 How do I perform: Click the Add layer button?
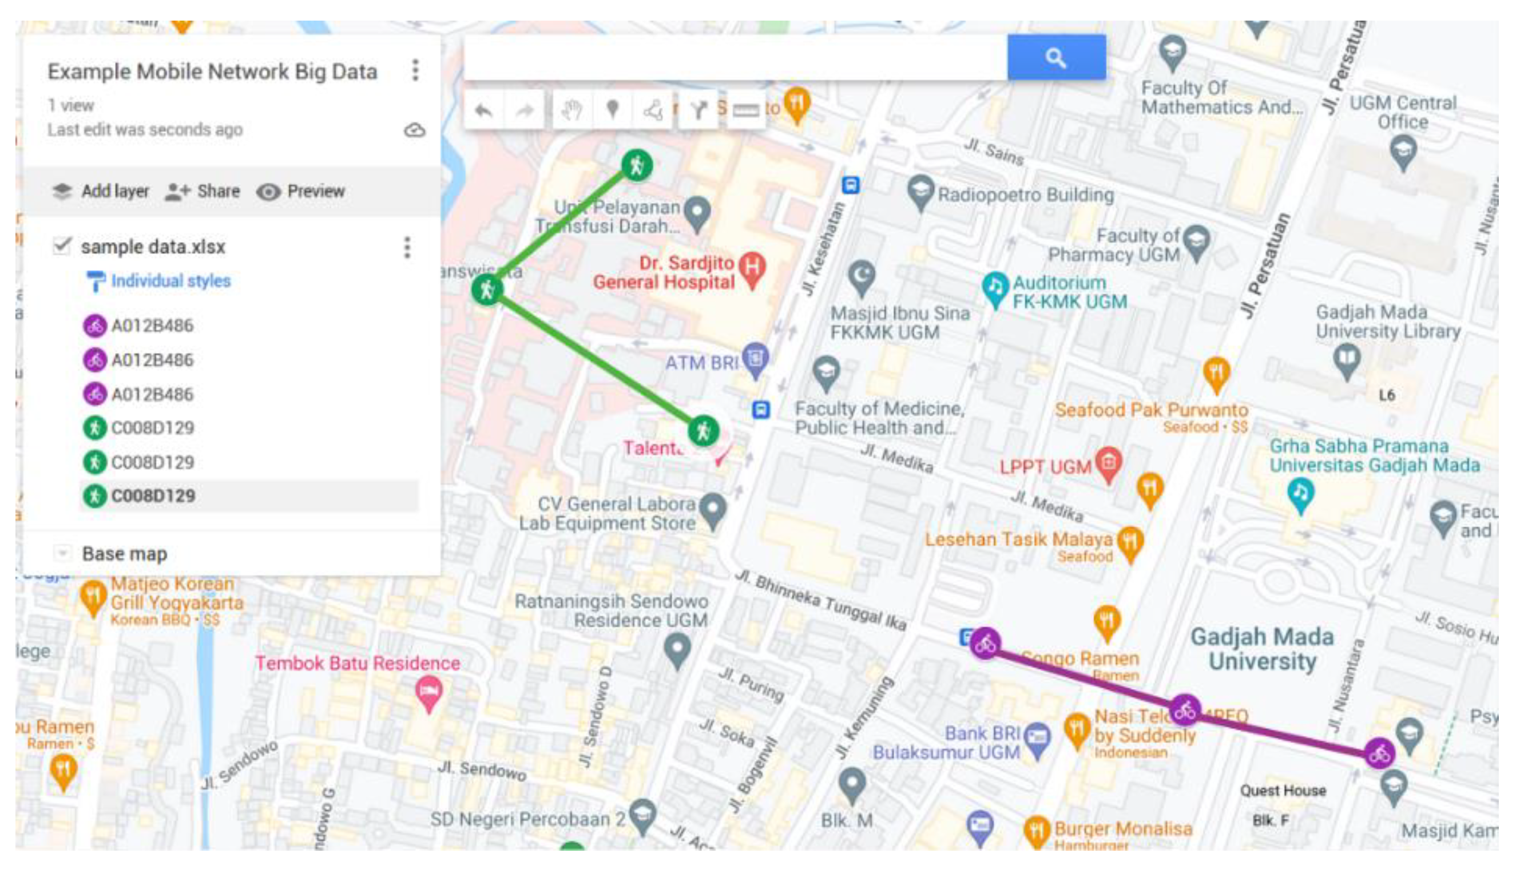pyautogui.click(x=100, y=191)
